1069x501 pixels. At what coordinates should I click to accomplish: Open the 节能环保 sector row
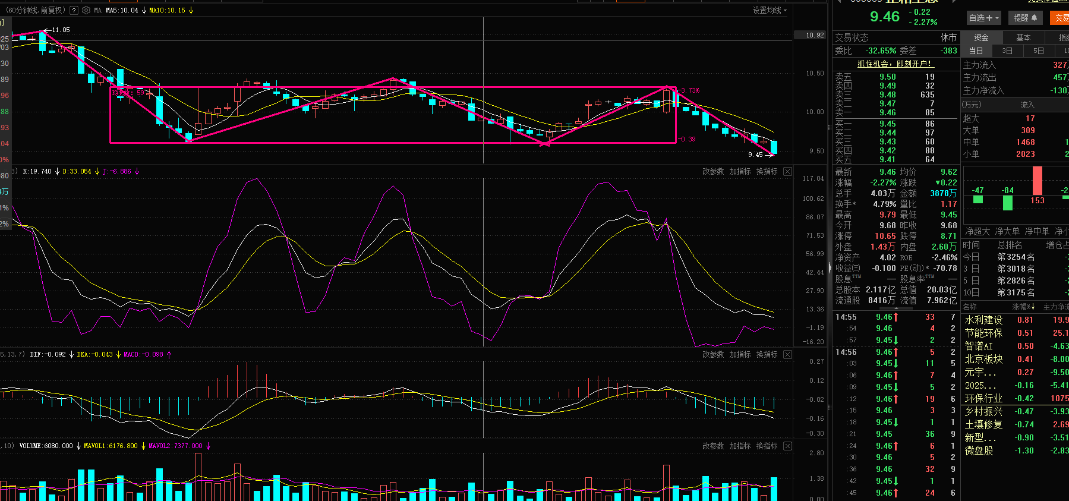point(1016,333)
